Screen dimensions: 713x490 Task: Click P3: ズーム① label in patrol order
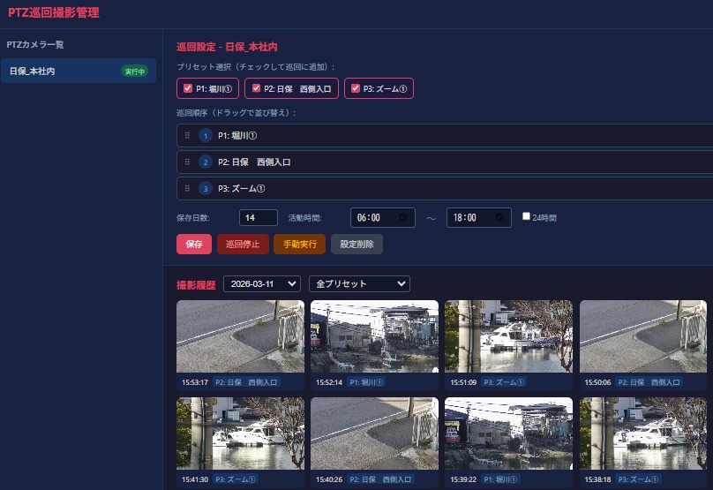[242, 188]
